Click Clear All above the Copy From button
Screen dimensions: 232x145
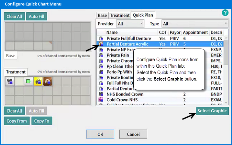click(x=14, y=111)
